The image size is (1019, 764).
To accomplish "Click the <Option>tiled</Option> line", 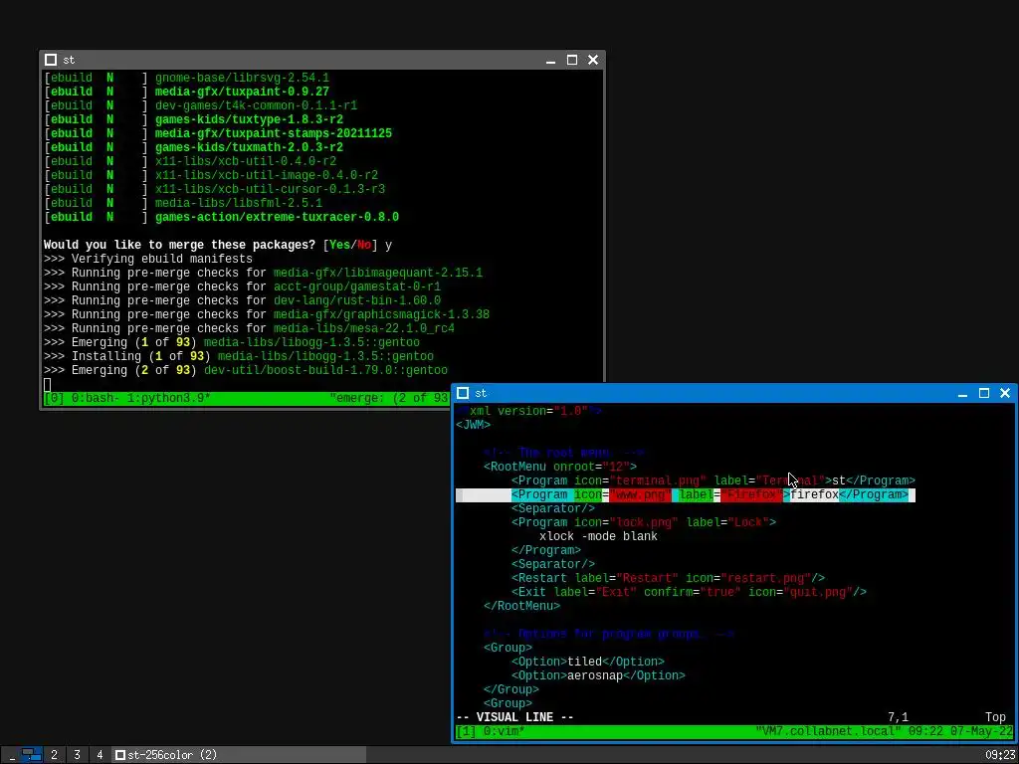I will 587,662.
